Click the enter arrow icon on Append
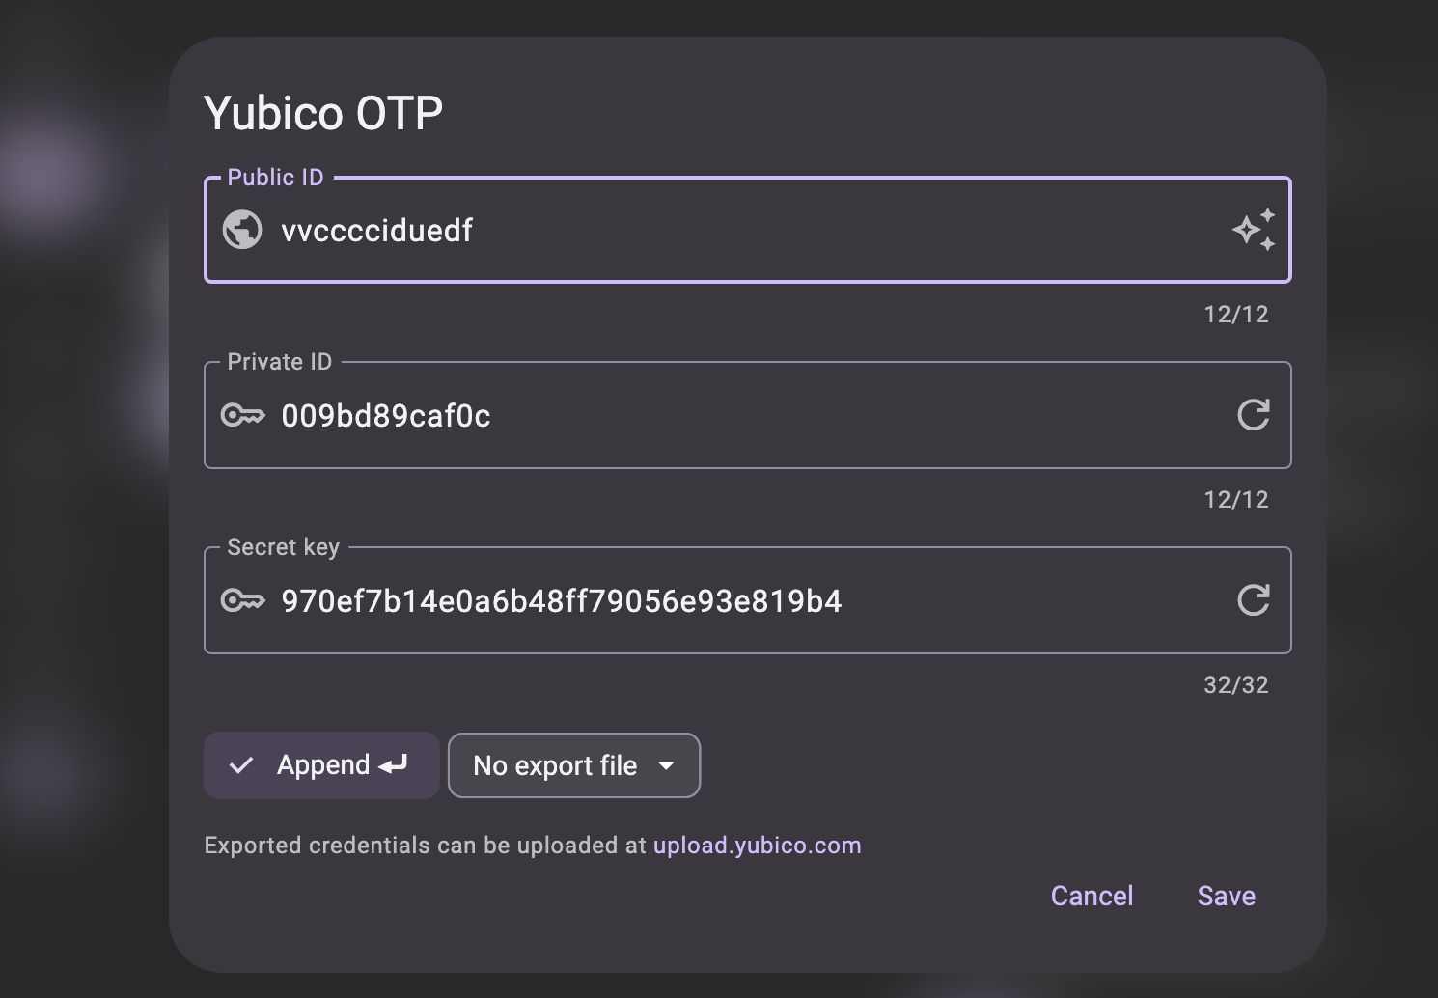This screenshot has width=1438, height=998. 393,764
